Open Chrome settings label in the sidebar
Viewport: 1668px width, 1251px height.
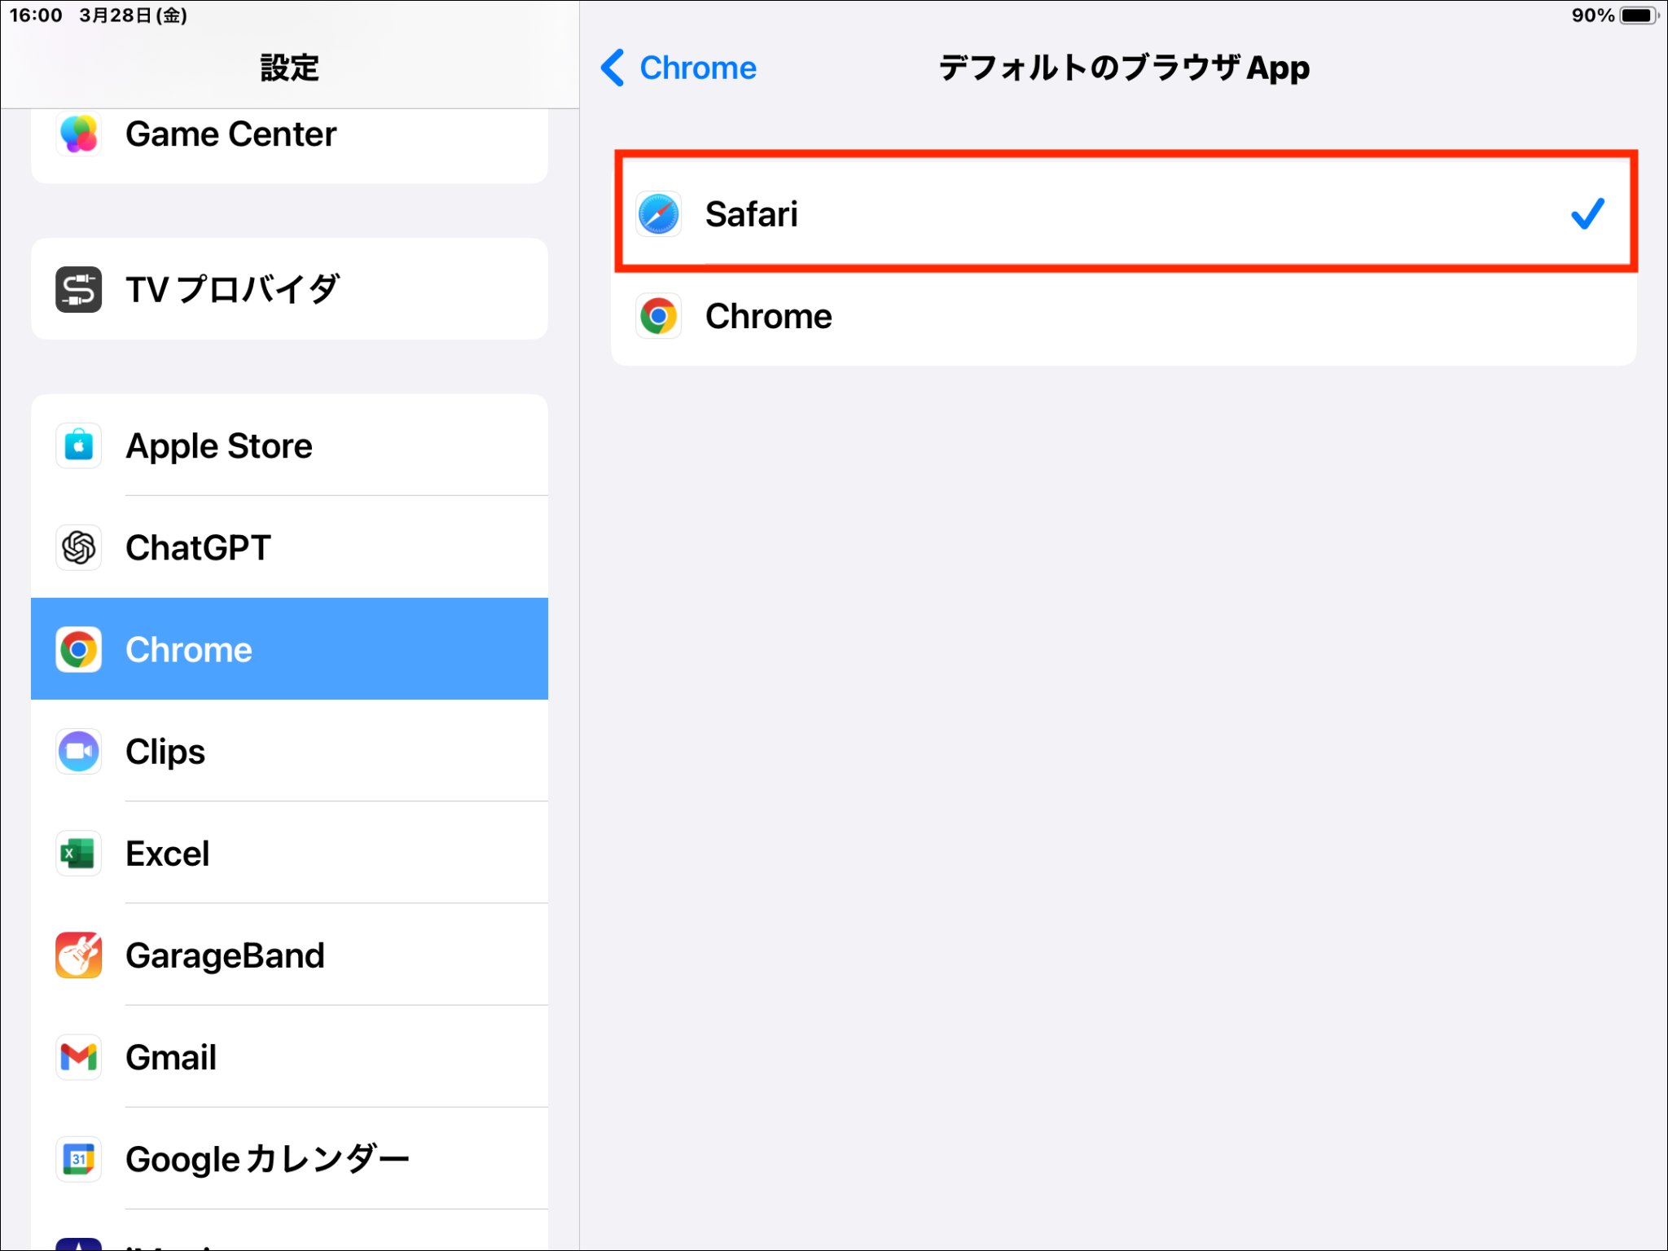(x=189, y=649)
